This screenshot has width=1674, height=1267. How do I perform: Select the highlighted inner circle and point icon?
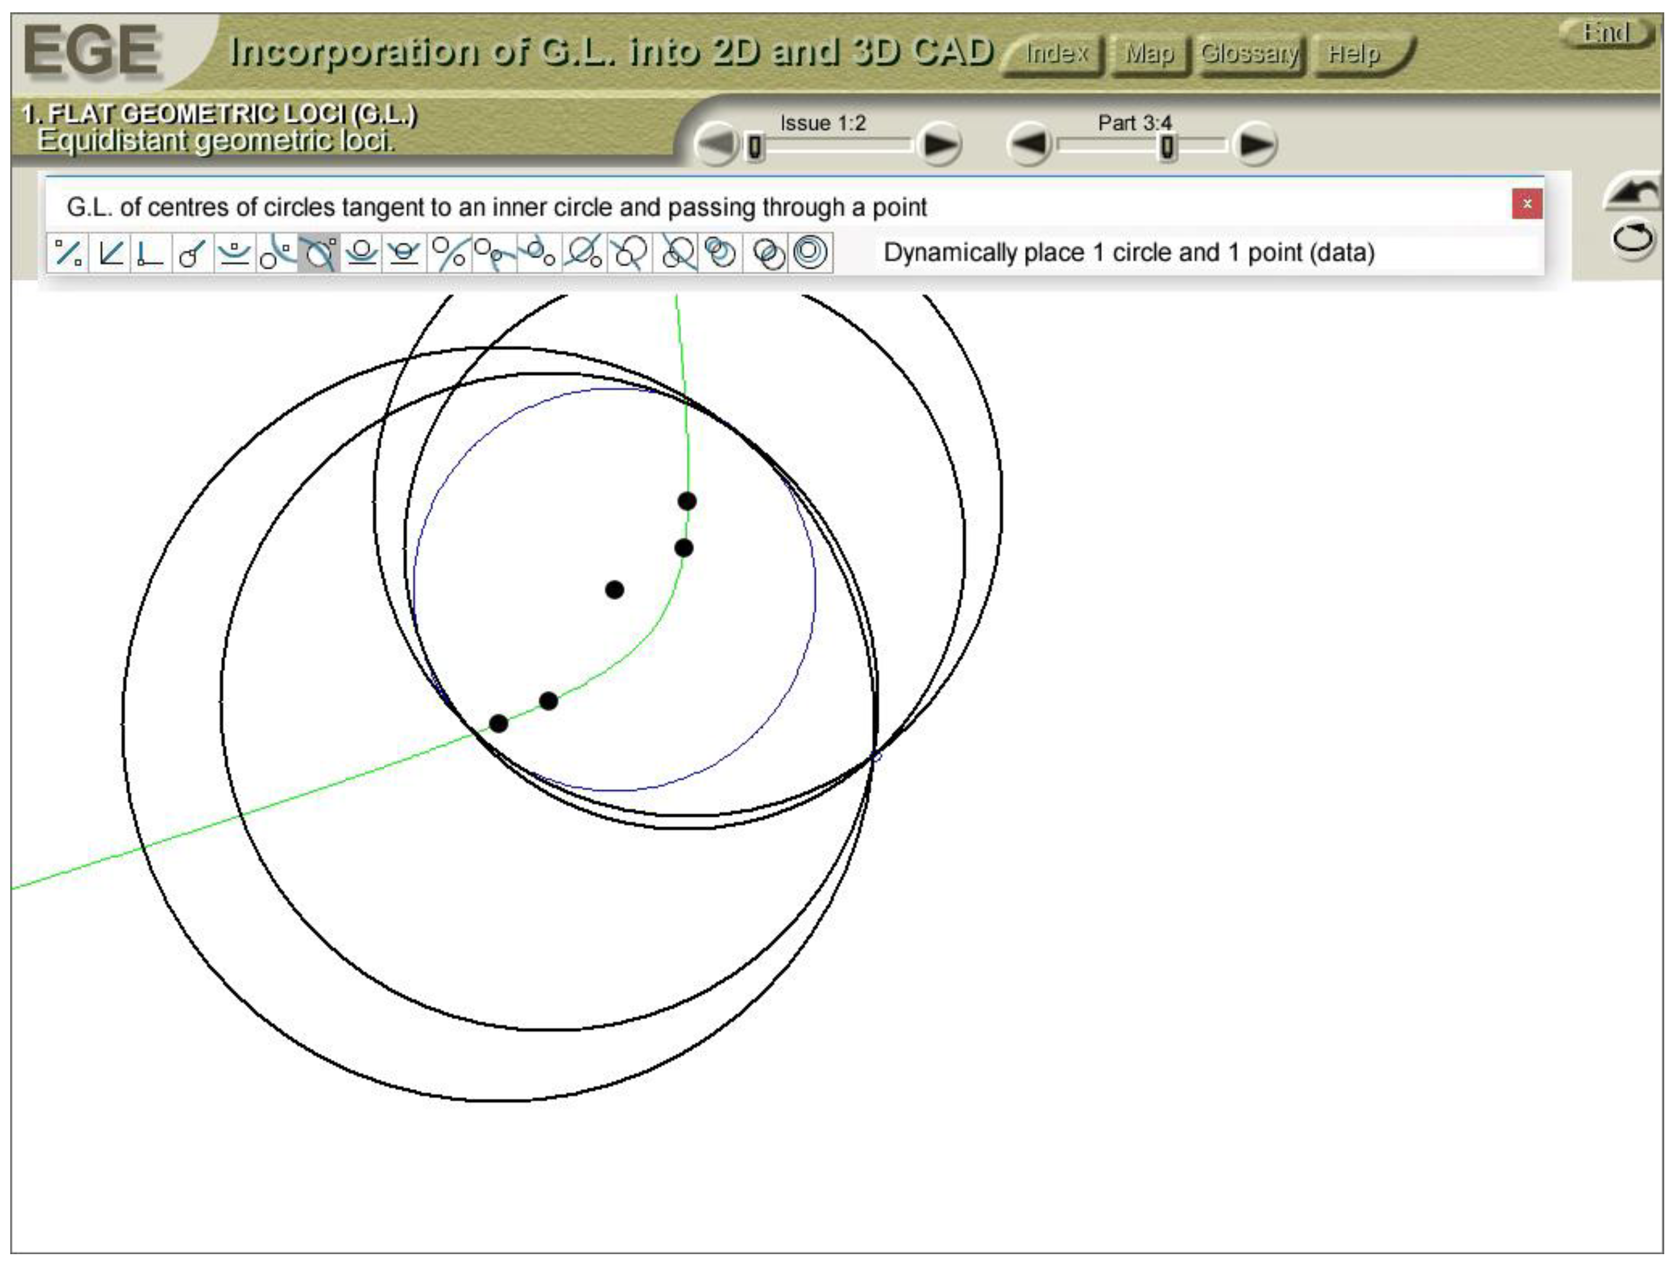(319, 253)
